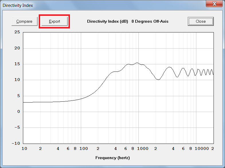Screen dimensions: 225x168
Task: Click the y-axis value 15
Action: (17, 64)
